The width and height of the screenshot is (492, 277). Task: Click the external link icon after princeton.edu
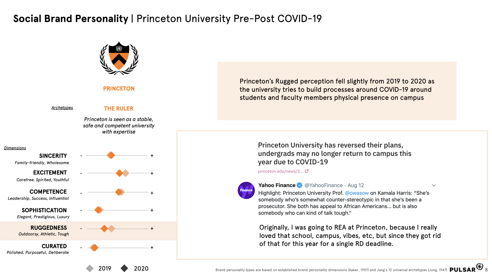click(x=307, y=171)
